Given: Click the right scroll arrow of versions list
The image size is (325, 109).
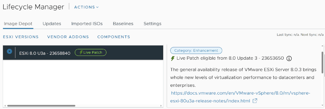Looking at the screenshot, I should tap(161, 106).
